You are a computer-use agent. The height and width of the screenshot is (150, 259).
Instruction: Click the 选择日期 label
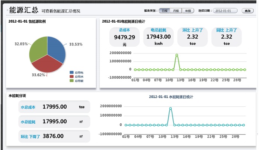pos(205,11)
